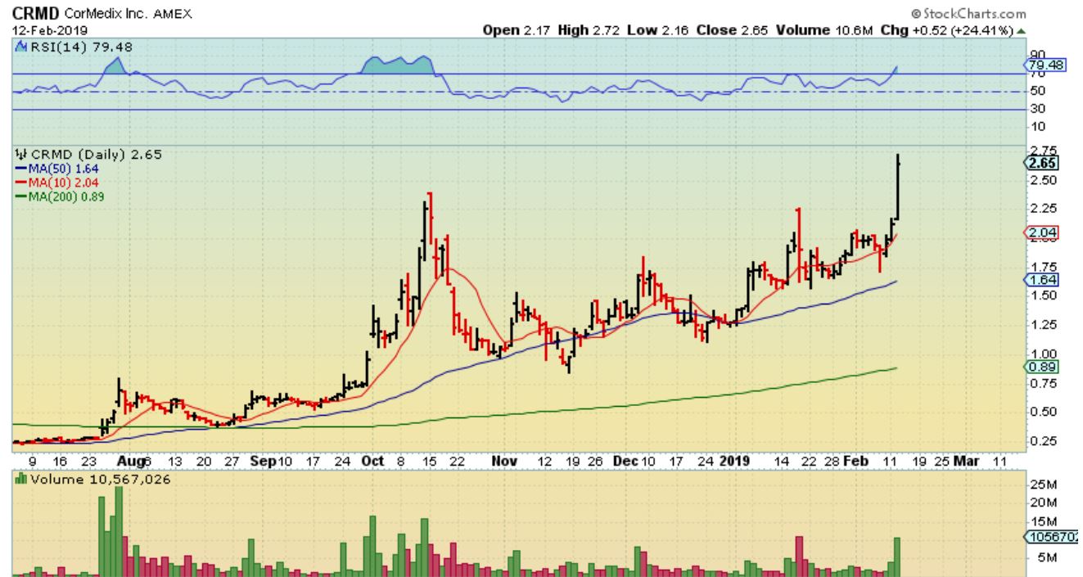The height and width of the screenshot is (577, 1083).
Task: Click the Nov month label on date axis
Action: tap(503, 462)
